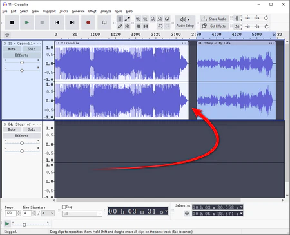This screenshot has height=235, width=290.
Task: Adjust Story of track gain slider
Action: (22, 143)
